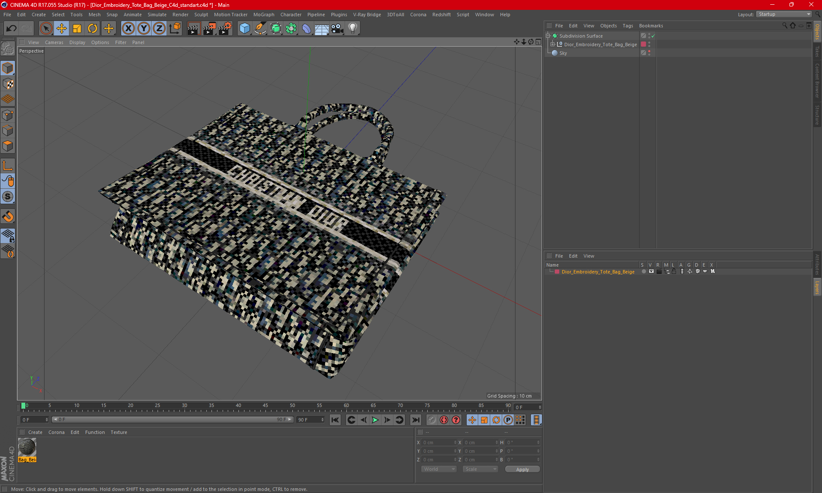Toggle X axis lock
The width and height of the screenshot is (822, 493).
pos(128,29)
